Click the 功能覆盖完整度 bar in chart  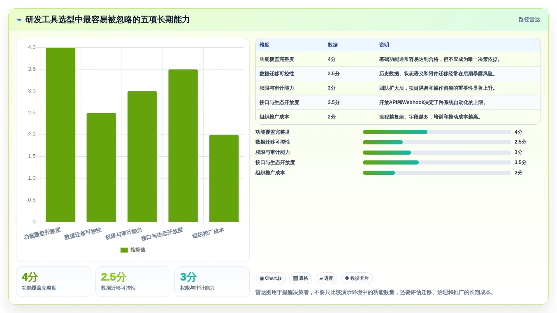coord(60,135)
